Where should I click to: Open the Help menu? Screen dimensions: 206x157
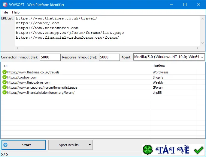(16, 12)
